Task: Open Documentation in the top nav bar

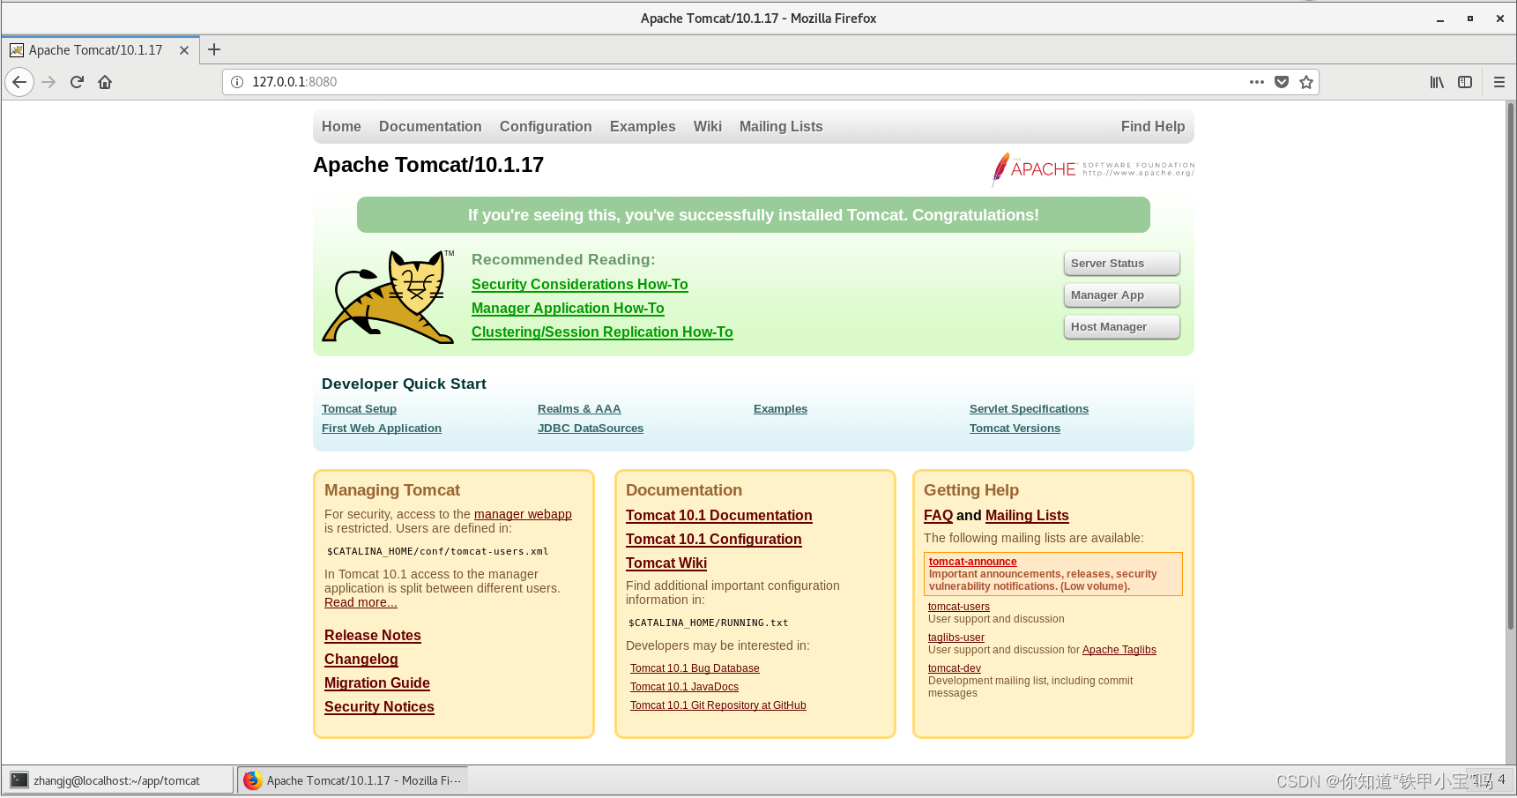Action: 430,126
